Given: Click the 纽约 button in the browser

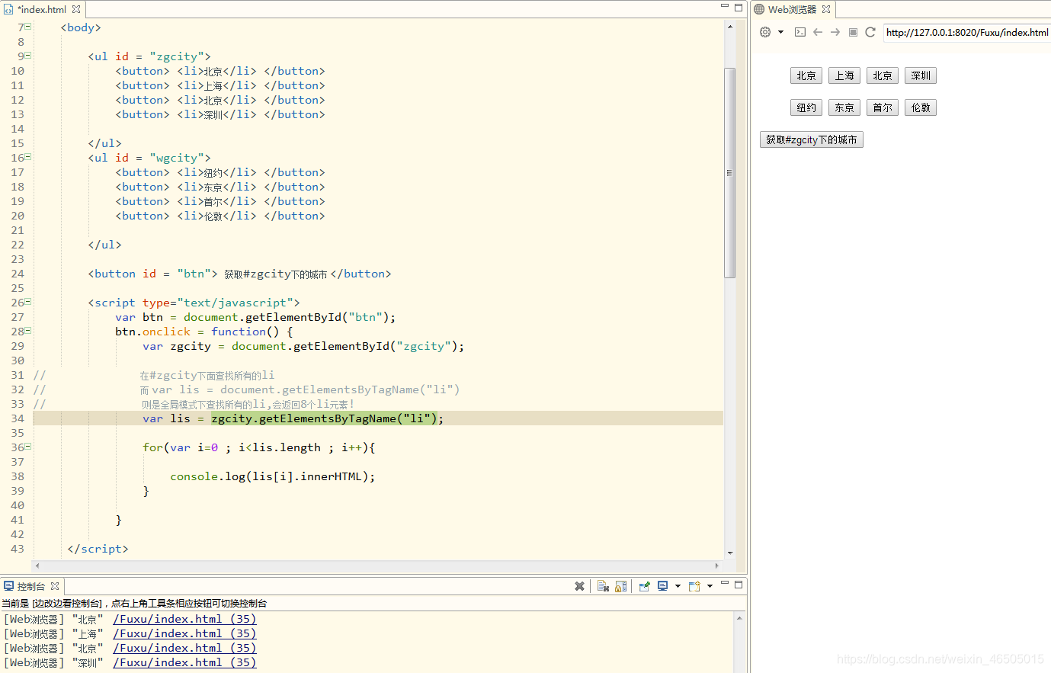Looking at the screenshot, I should click(x=806, y=107).
